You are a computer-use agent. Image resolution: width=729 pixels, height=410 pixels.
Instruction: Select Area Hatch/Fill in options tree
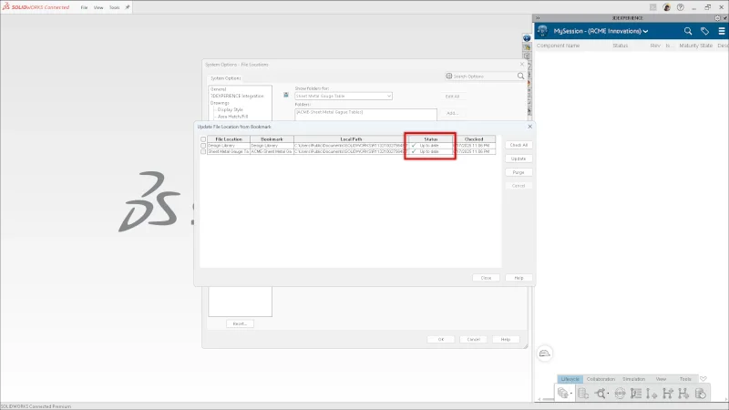tap(232, 117)
